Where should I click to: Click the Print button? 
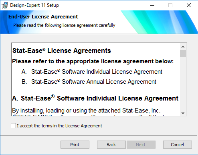point(75,145)
